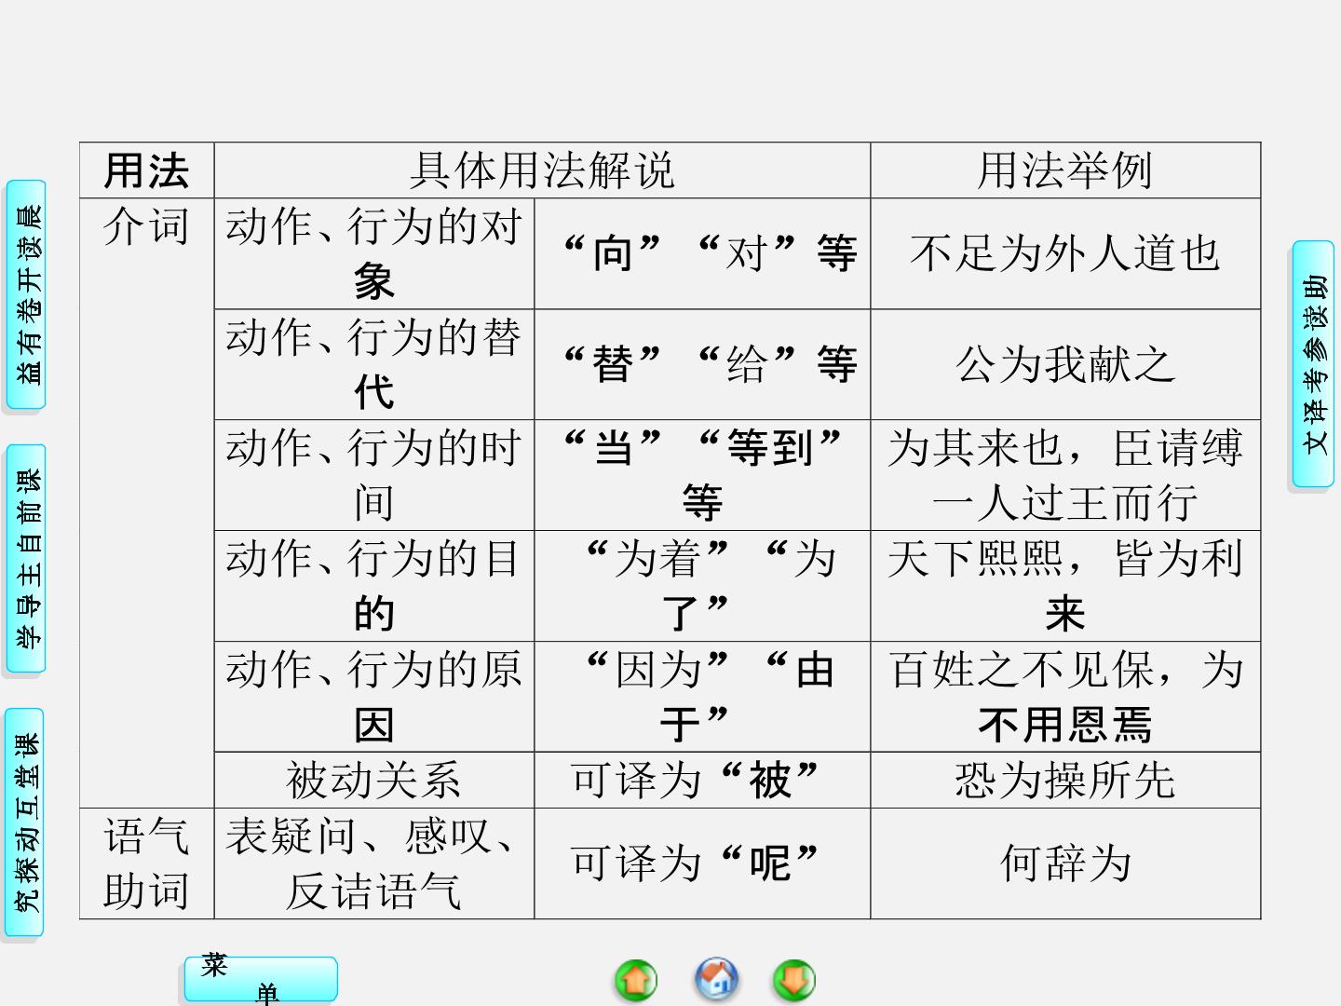Select the 语气助词 cell

(147, 863)
